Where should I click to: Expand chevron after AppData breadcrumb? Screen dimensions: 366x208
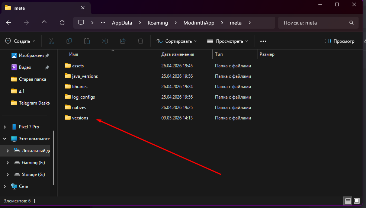[140, 23]
